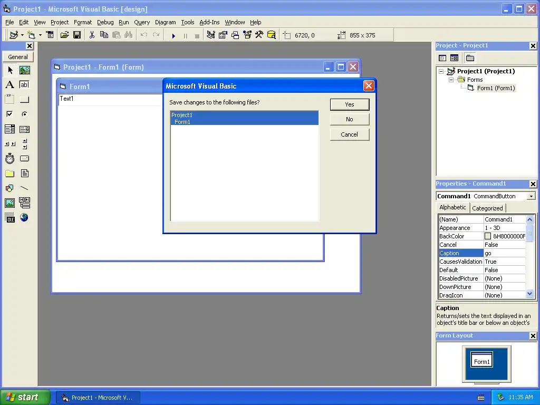Click the Windows start button
This screenshot has width=540, height=405.
(25, 398)
